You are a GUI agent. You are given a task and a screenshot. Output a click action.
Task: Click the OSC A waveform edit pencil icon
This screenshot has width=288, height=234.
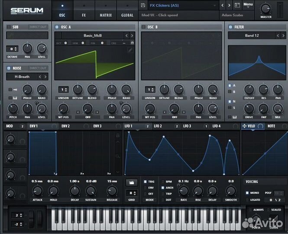(130, 50)
